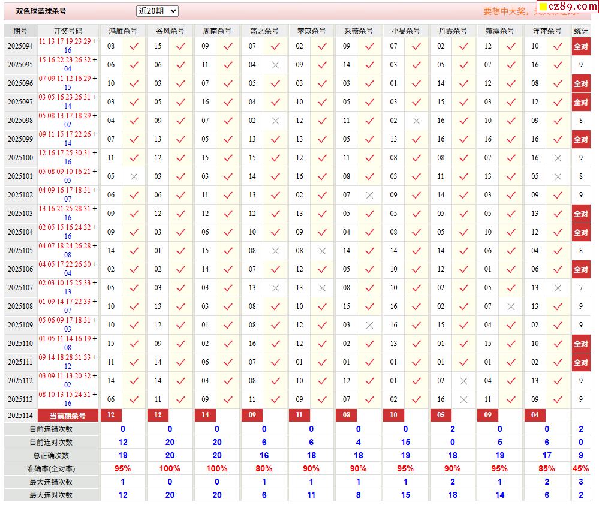Click the cross mark for 丹霞杀号 in period 2025112
This screenshot has width=599, height=505.
(x=463, y=381)
